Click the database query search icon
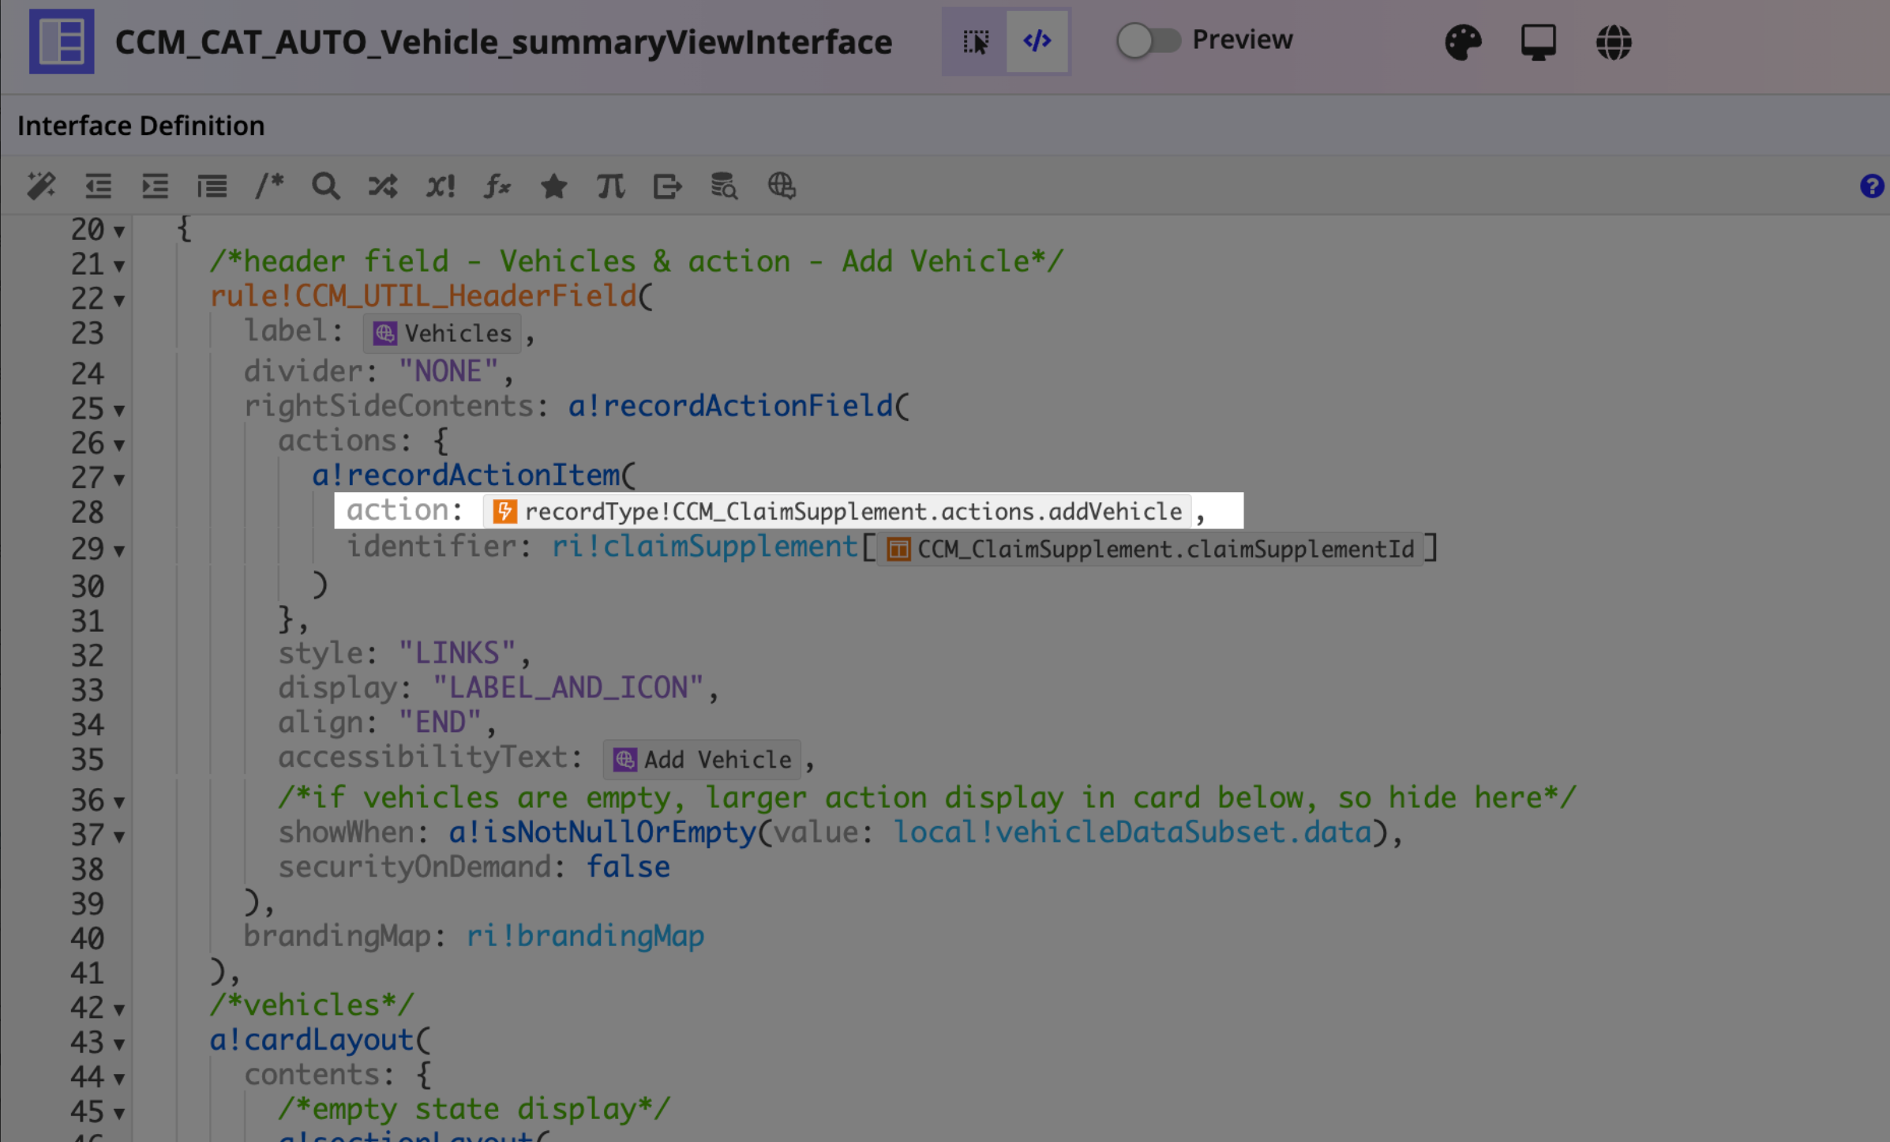1890x1142 pixels. [x=724, y=186]
